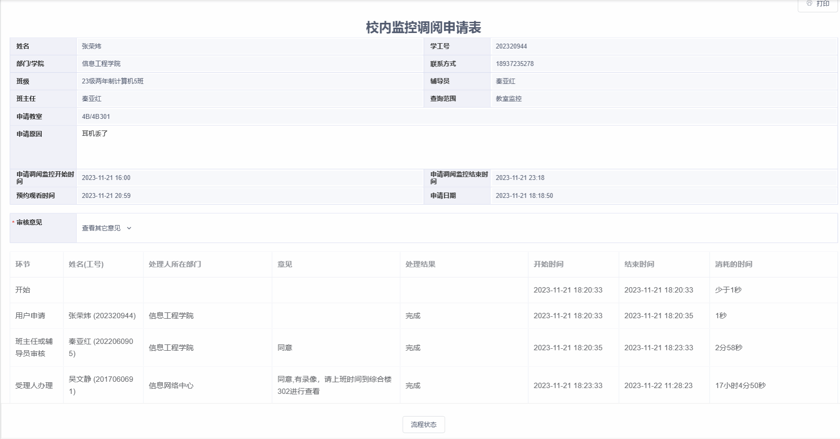840x439 pixels.
Task: Click the 申请调阅监控开始时间 field value
Action: [x=250, y=178]
